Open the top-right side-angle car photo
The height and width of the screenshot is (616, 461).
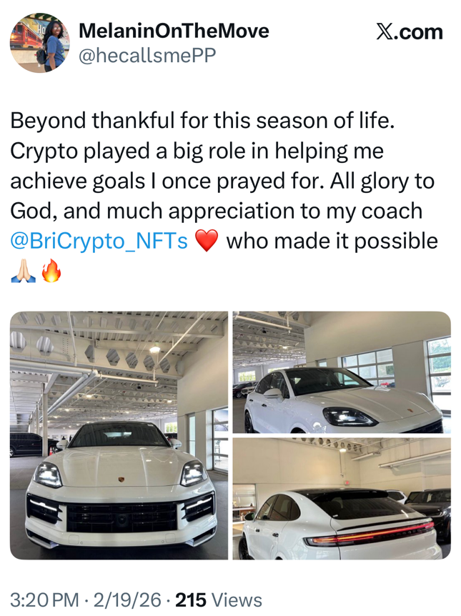pyautogui.click(x=342, y=372)
